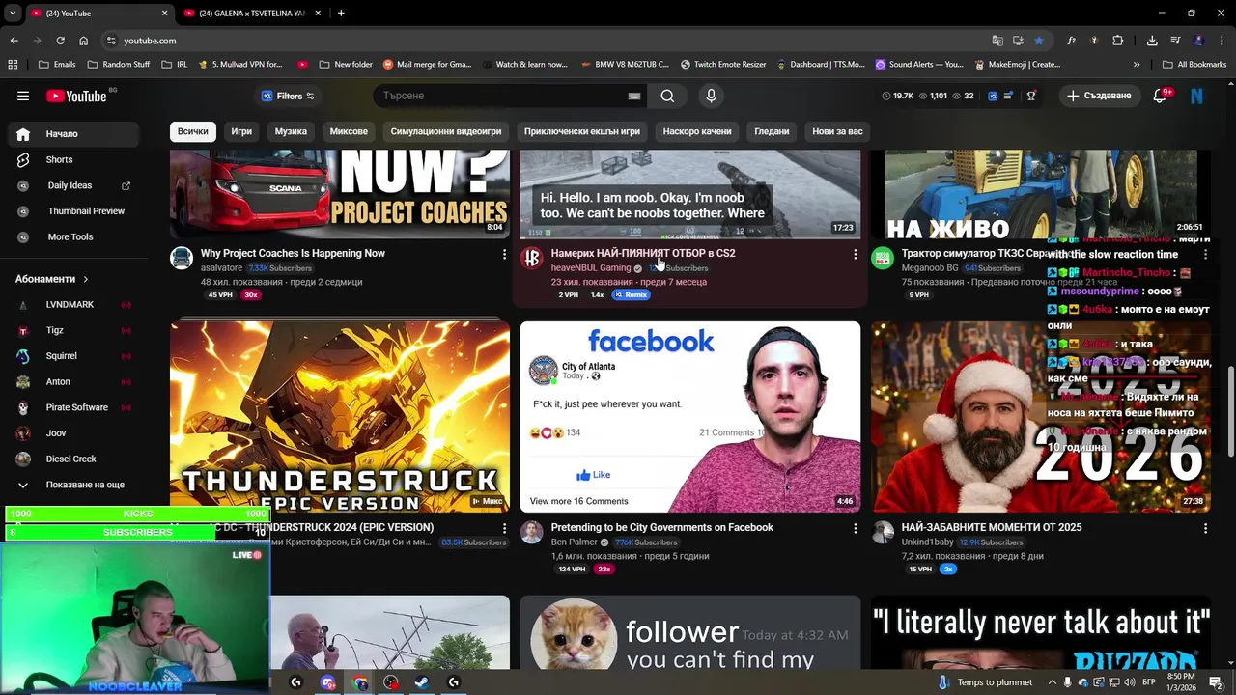This screenshot has height=695, width=1236.
Task: Click the YouTube logo
Action: (76, 96)
